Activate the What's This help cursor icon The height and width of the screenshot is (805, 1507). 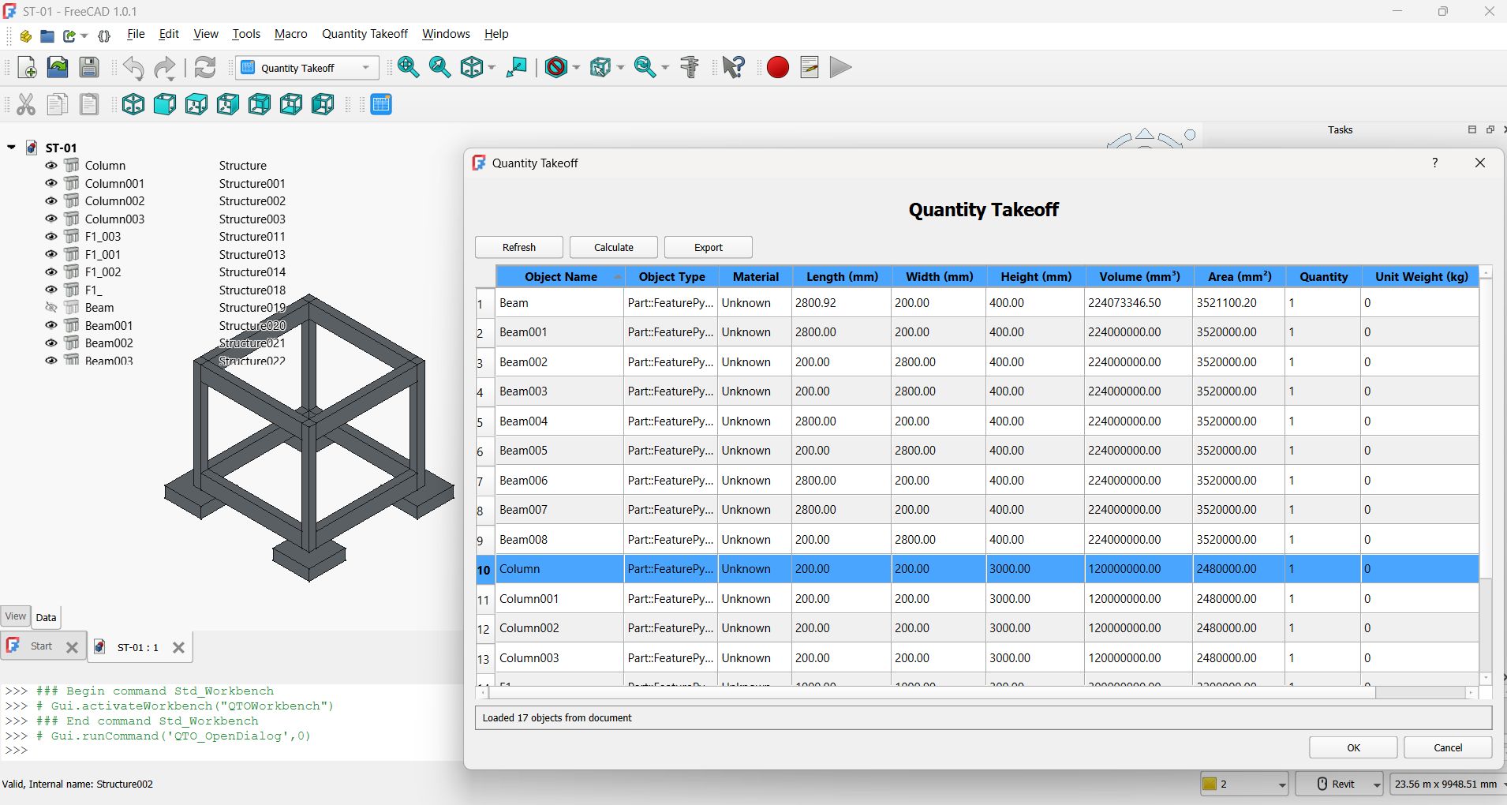734,68
